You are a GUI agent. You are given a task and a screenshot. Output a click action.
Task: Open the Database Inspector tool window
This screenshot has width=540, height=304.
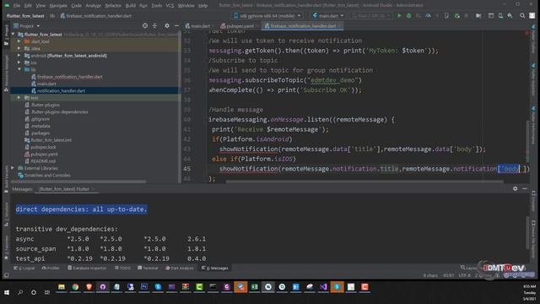[x=87, y=268]
